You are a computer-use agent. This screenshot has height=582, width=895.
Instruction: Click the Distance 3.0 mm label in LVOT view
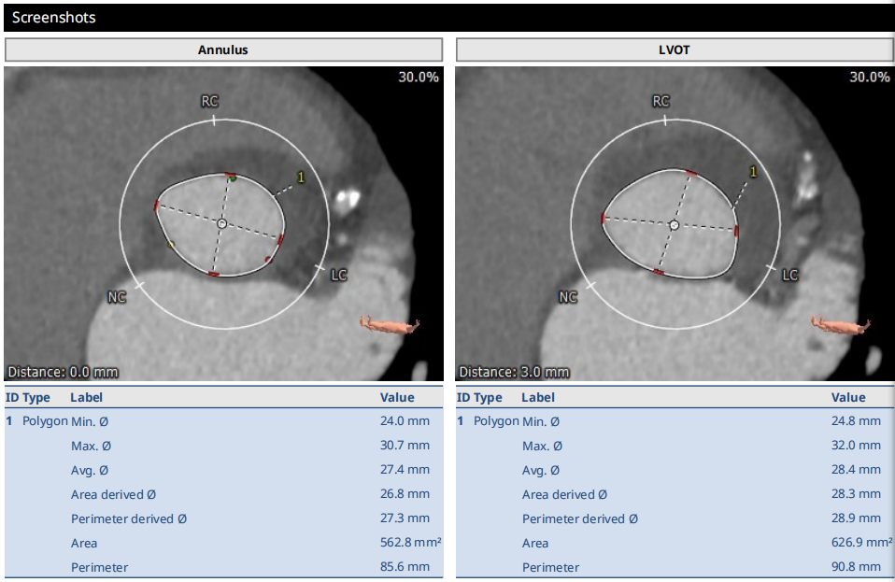tap(514, 372)
